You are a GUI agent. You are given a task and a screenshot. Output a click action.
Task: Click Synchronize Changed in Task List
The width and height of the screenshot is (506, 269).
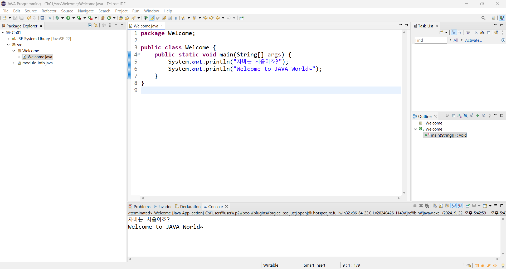point(497,32)
